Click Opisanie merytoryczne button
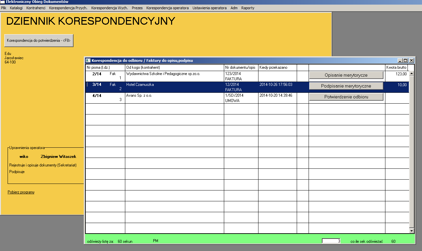422x251 pixels. pyautogui.click(x=346, y=75)
